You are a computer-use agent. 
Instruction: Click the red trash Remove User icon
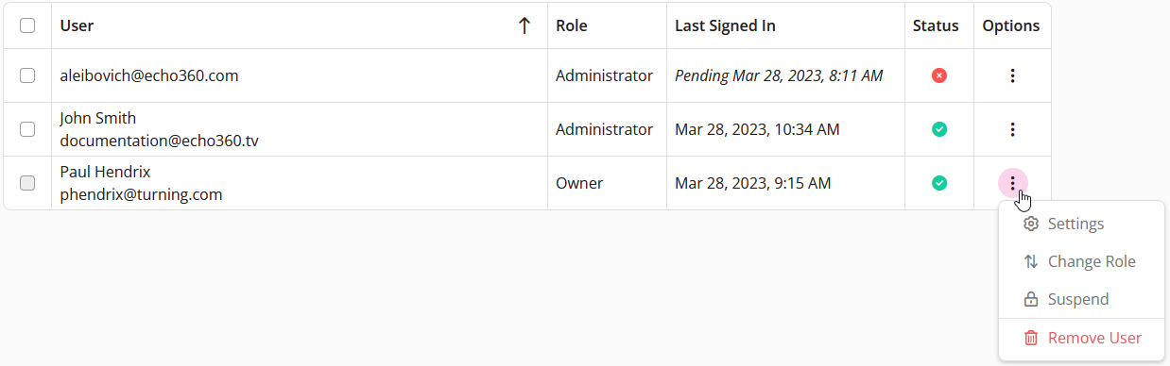(1031, 338)
